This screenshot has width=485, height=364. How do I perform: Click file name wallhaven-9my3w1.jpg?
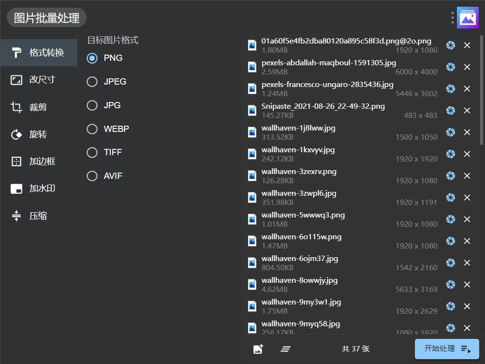point(301,302)
